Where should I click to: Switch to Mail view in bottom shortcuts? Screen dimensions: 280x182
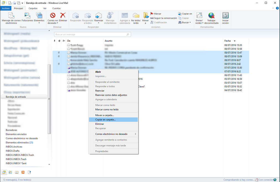click(4, 172)
